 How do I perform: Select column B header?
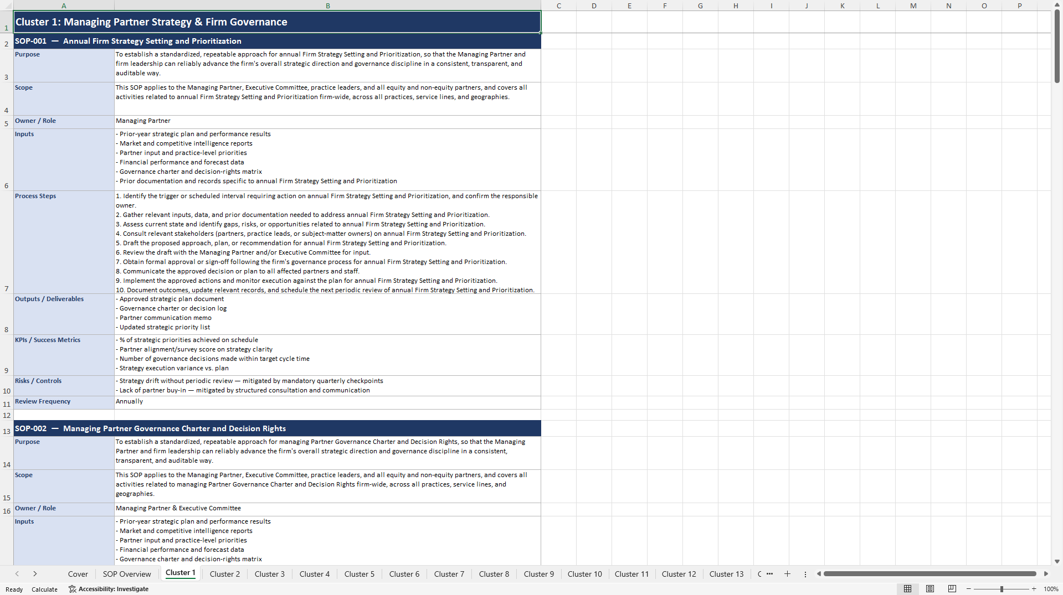click(328, 6)
